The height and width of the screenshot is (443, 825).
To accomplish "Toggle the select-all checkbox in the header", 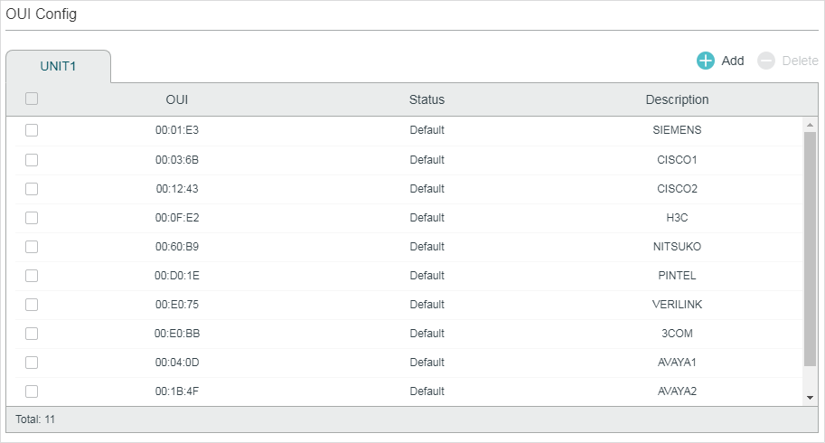I will click(x=32, y=99).
